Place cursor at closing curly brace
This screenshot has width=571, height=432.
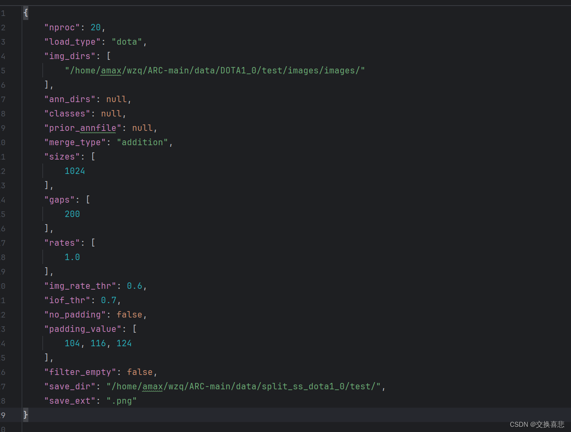(26, 415)
